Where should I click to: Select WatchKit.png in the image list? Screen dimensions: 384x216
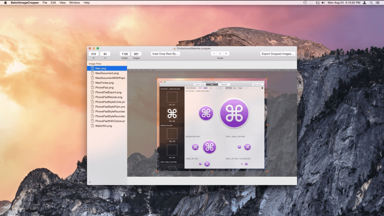(x=104, y=126)
